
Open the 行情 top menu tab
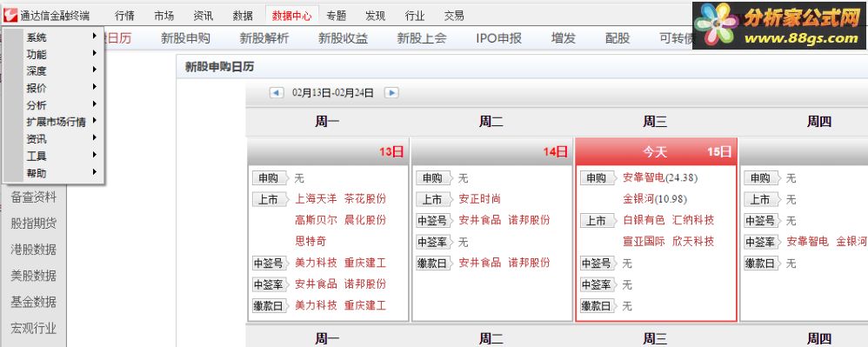pyautogui.click(x=124, y=16)
